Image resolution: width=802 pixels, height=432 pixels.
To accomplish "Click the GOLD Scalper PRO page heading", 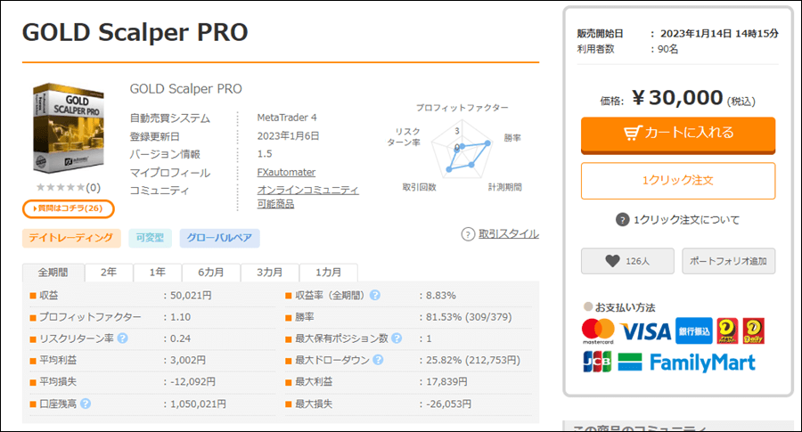I will point(135,32).
